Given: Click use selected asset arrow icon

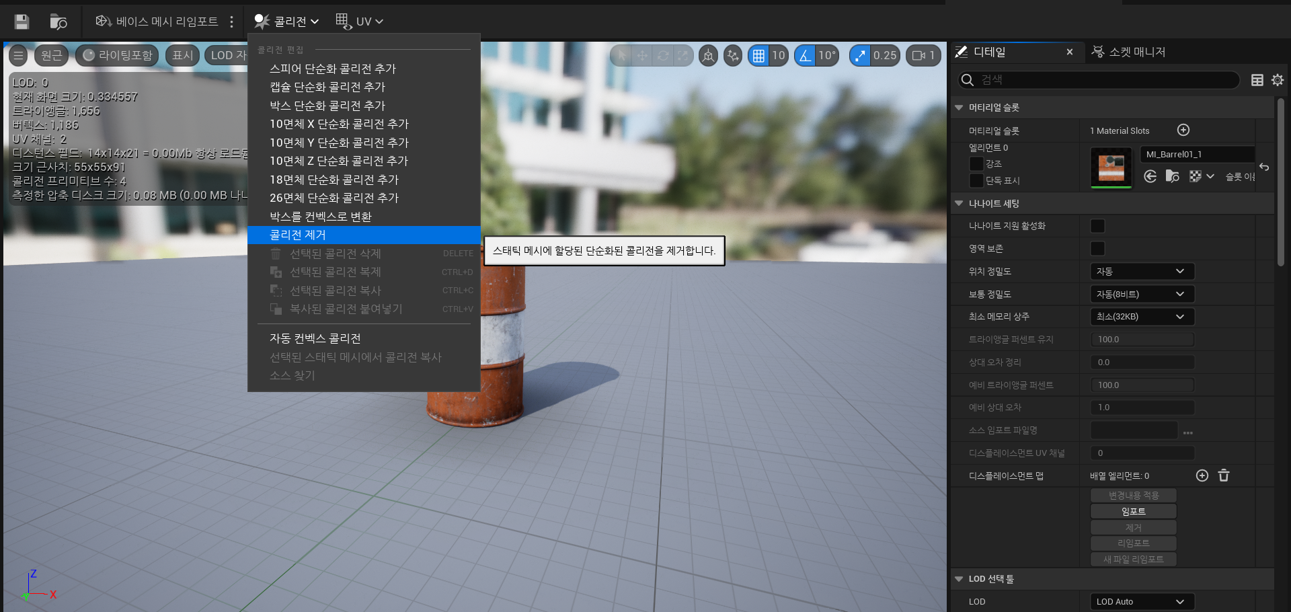Looking at the screenshot, I should coord(1150,176).
